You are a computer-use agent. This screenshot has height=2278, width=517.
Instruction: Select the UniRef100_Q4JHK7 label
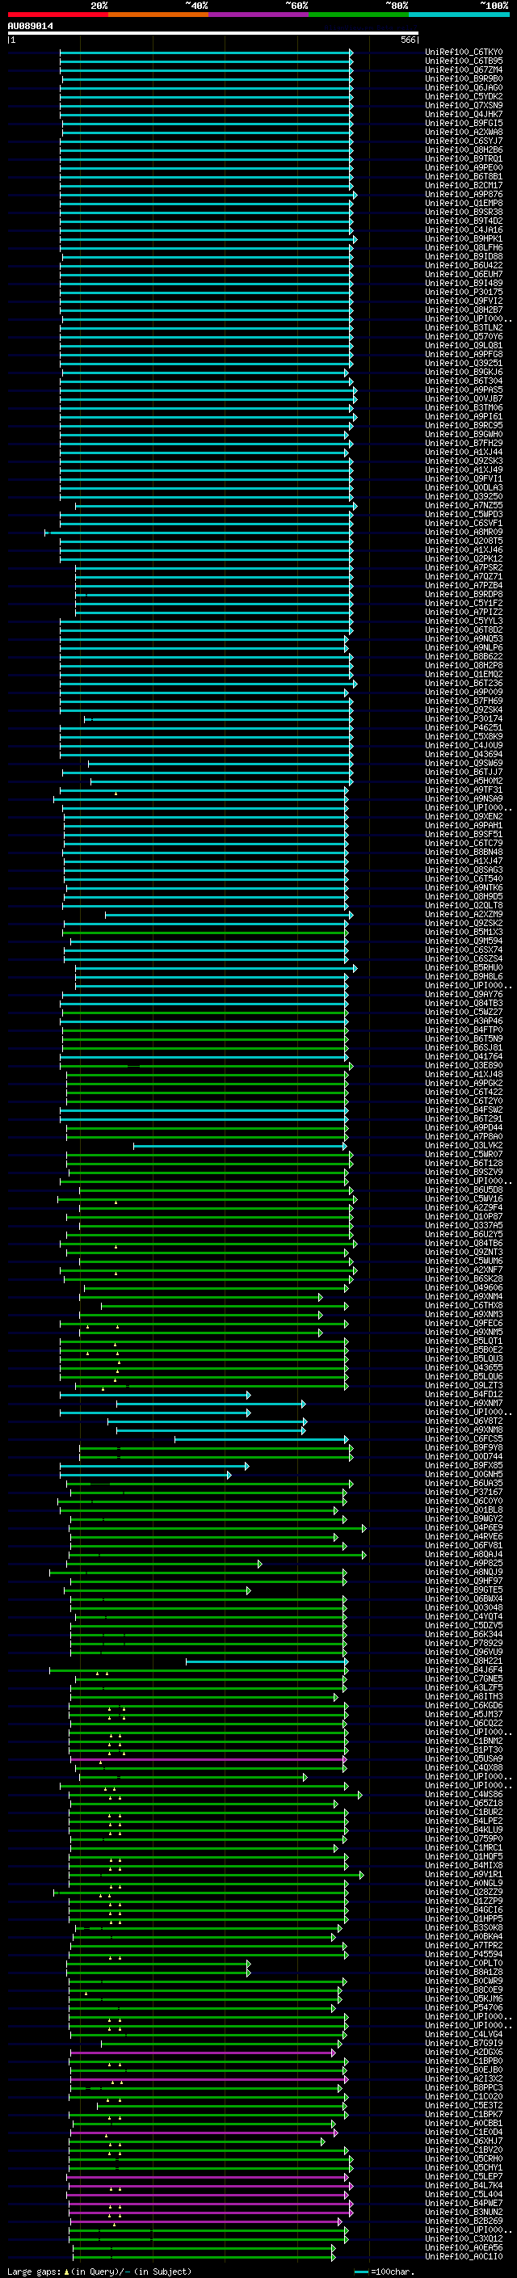464,114
